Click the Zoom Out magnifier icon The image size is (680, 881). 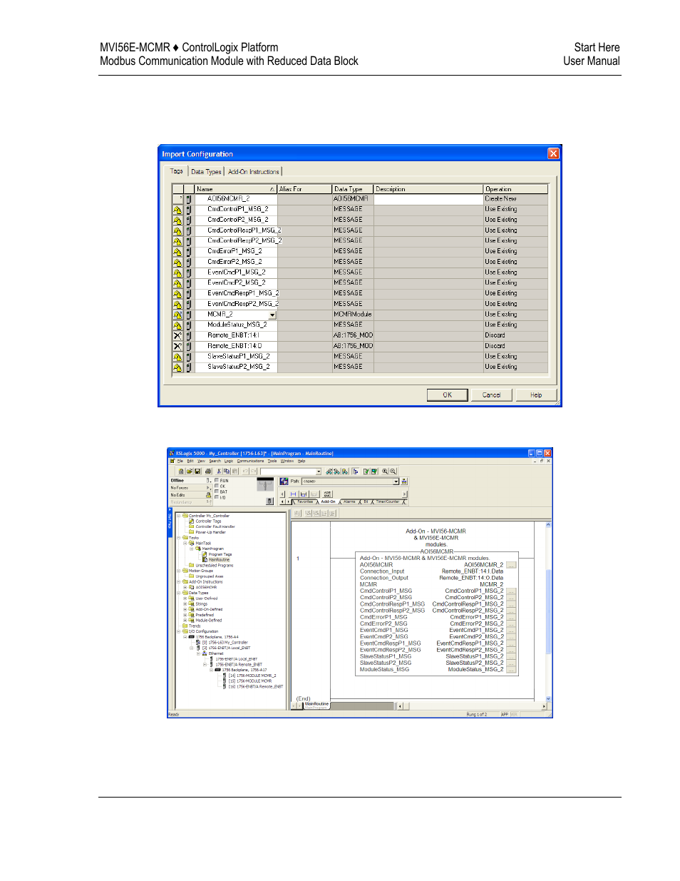[393, 472]
